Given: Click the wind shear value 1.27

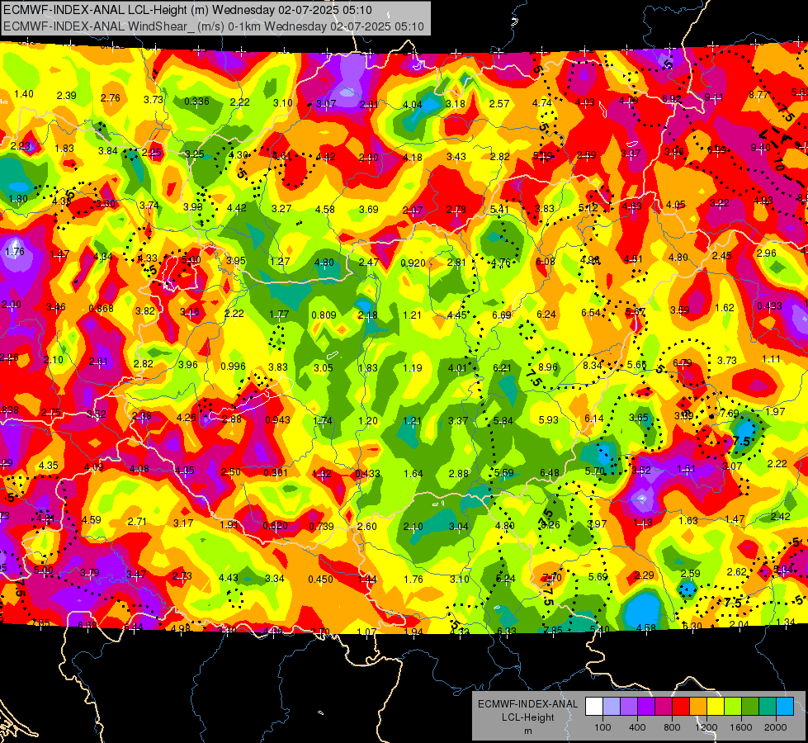Looking at the screenshot, I should point(280,262).
